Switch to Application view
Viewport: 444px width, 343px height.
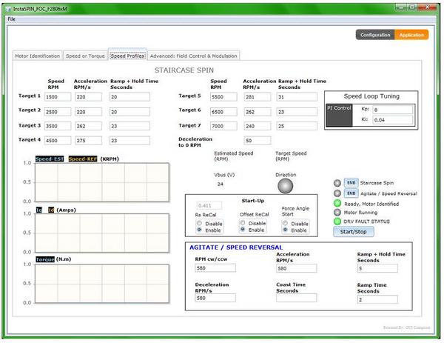pyautogui.click(x=411, y=35)
